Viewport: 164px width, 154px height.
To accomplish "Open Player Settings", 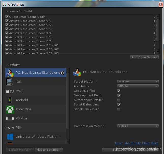I will coord(49,150).
